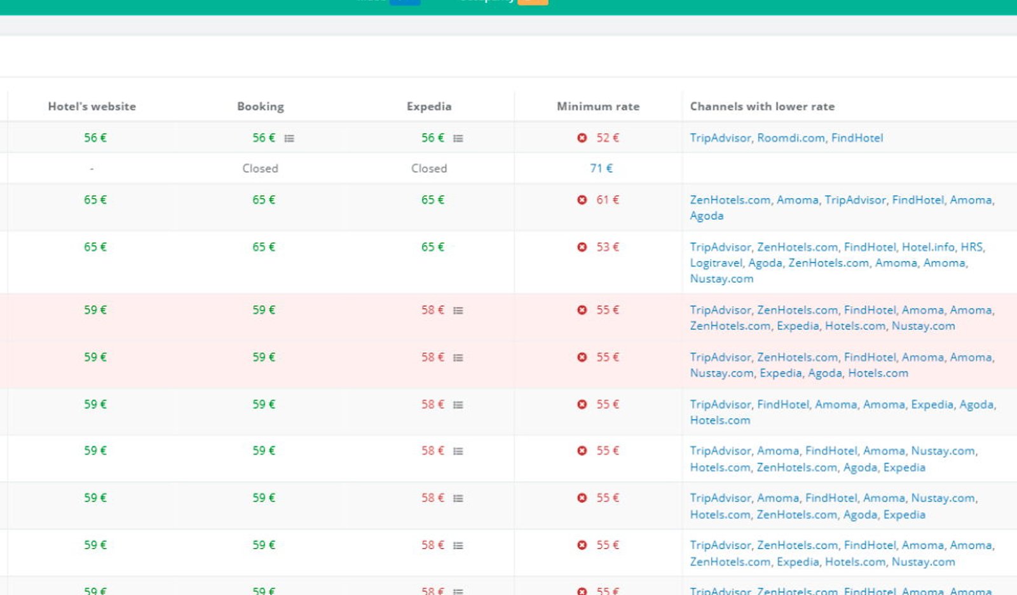
Task: Open Expedia list icon in row starting TripAdvisor, FindHotel, Amoma
Action: pyautogui.click(x=458, y=404)
